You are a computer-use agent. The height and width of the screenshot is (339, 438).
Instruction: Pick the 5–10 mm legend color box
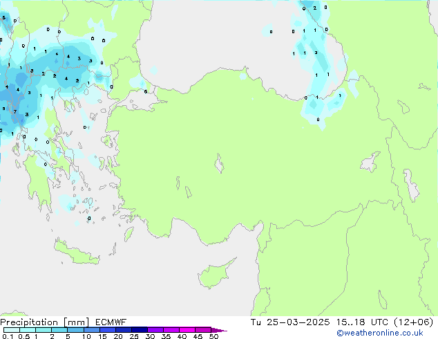[x=75, y=330]
